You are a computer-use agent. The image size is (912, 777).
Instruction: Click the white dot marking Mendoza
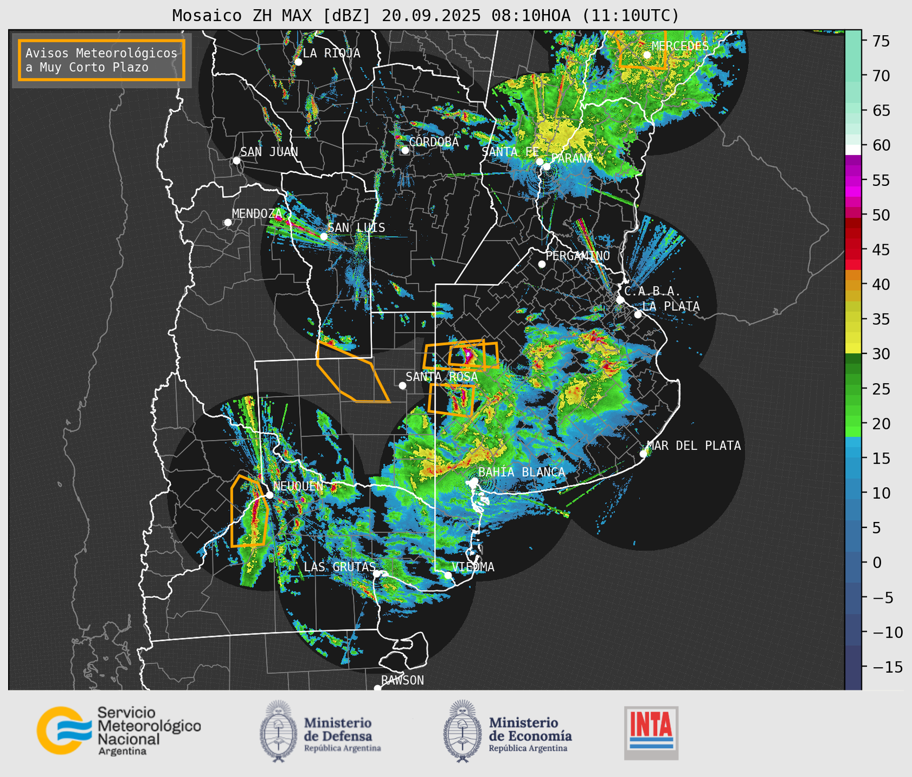click(x=228, y=223)
